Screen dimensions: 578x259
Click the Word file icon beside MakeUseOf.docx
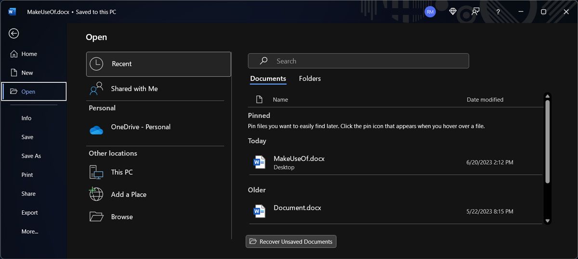click(260, 162)
